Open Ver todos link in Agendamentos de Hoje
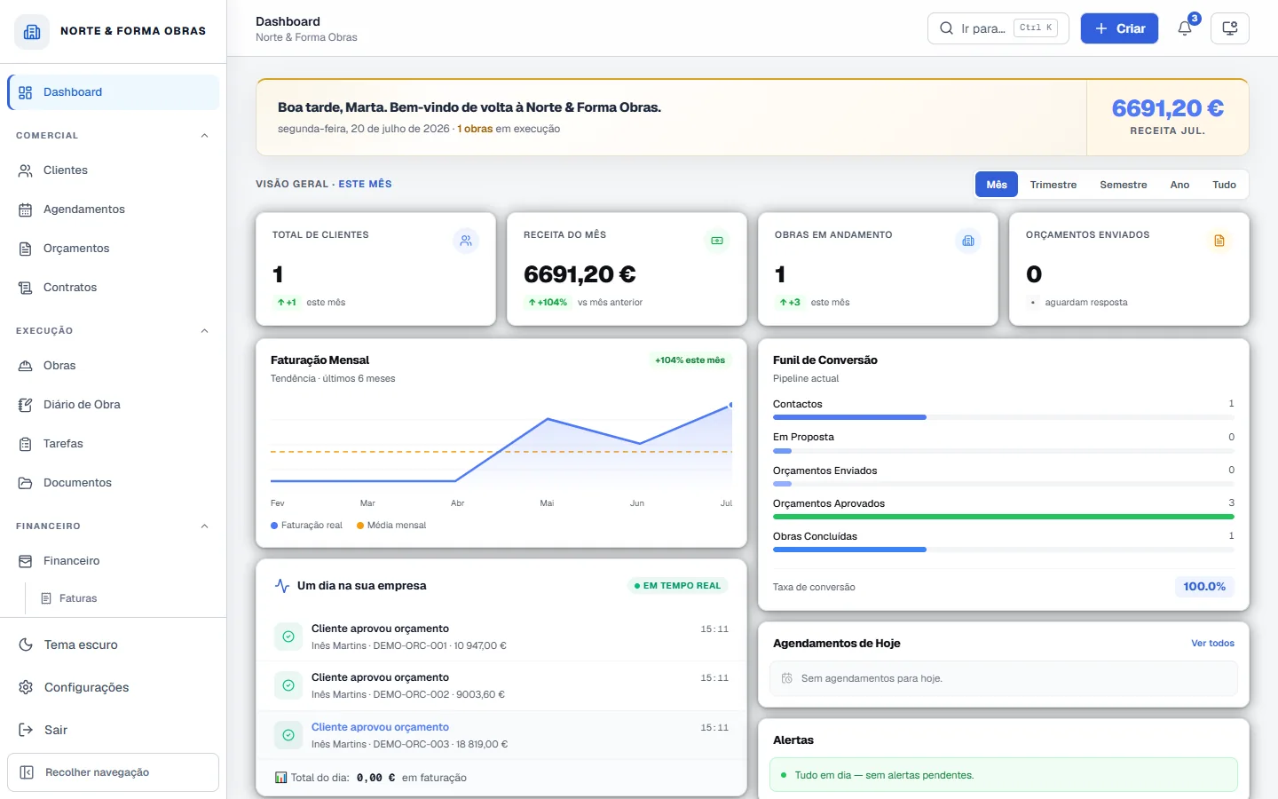 pos(1212,643)
